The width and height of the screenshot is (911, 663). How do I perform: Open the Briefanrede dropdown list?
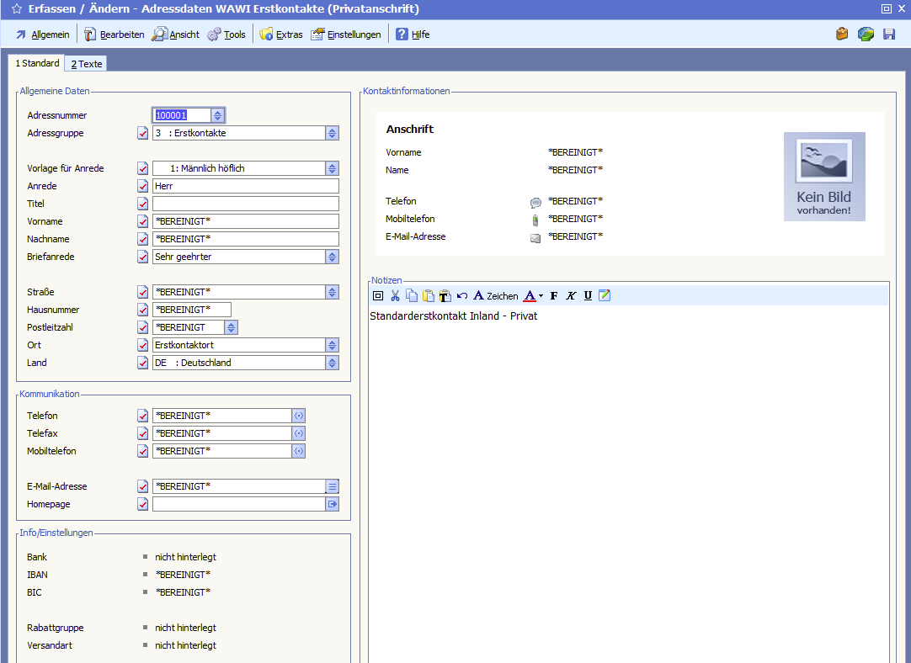tap(333, 257)
